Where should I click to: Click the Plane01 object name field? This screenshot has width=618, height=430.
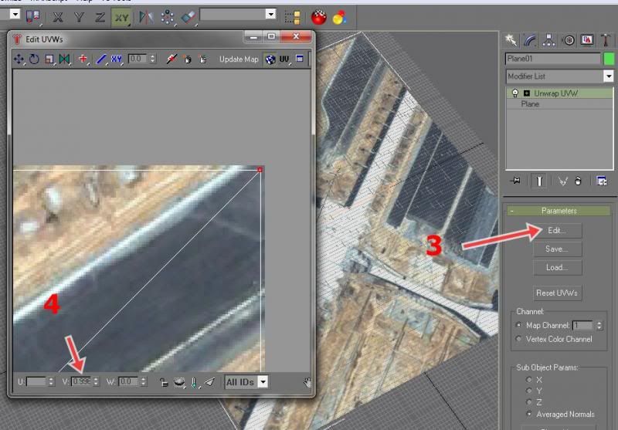(553, 59)
